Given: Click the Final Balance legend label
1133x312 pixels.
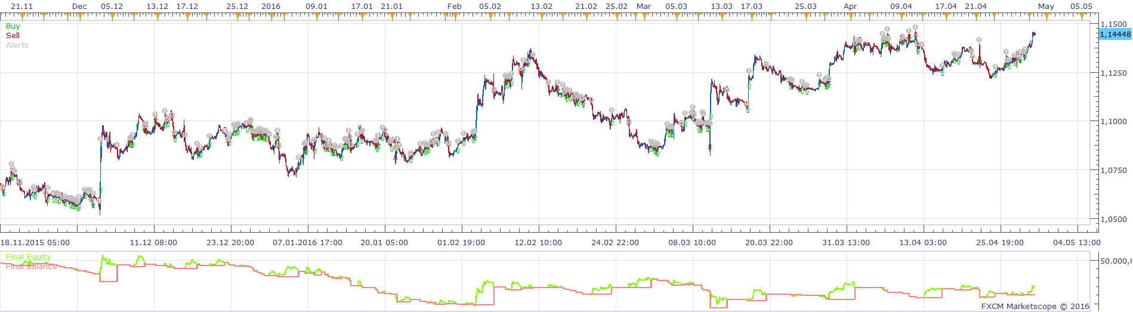Looking at the screenshot, I should point(32,267).
